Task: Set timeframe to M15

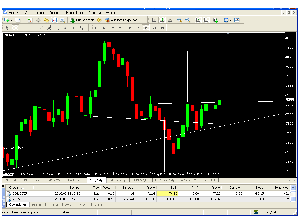Action: (x=113, y=28)
